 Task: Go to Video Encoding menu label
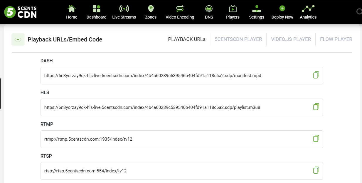tap(180, 17)
